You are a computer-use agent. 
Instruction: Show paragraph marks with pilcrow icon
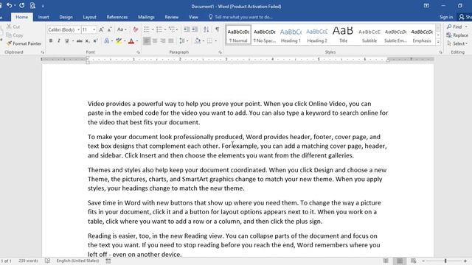(x=217, y=29)
